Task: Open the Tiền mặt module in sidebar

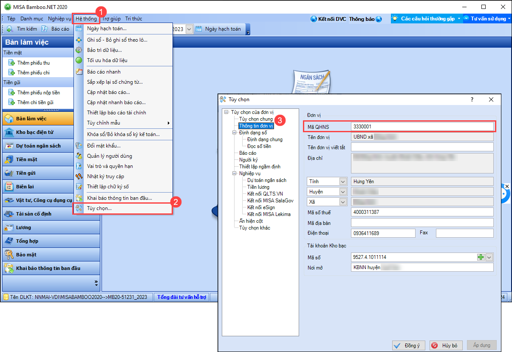Action: point(51,159)
